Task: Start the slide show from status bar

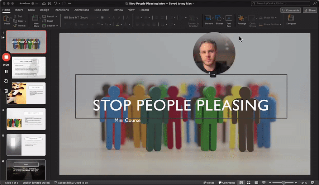Action: click(x=264, y=183)
